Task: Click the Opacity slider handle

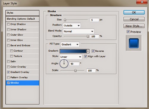Action: point(88,36)
